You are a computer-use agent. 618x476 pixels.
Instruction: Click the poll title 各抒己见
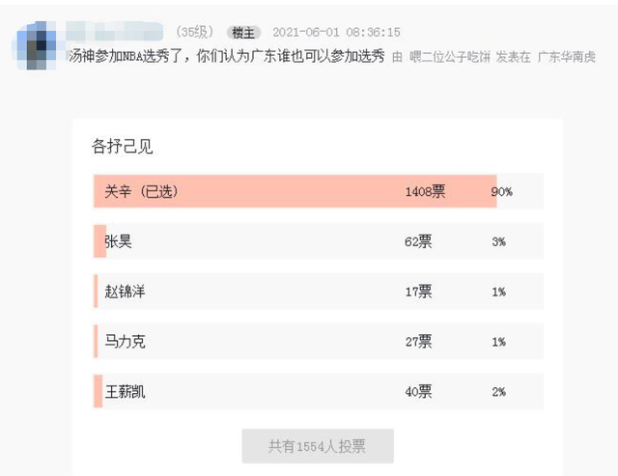(x=123, y=146)
